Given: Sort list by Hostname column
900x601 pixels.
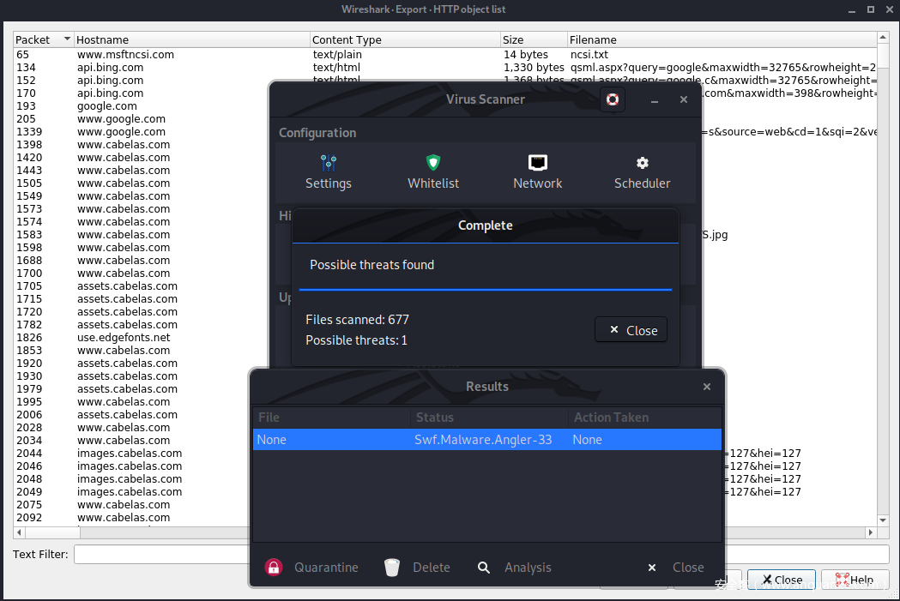Looking at the screenshot, I should point(189,40).
